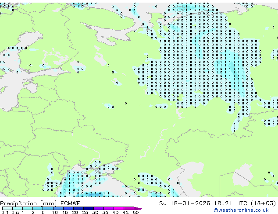Open the weatheronline.co.uk copyright link
This screenshot has height=214, width=278.
[x=241, y=210]
